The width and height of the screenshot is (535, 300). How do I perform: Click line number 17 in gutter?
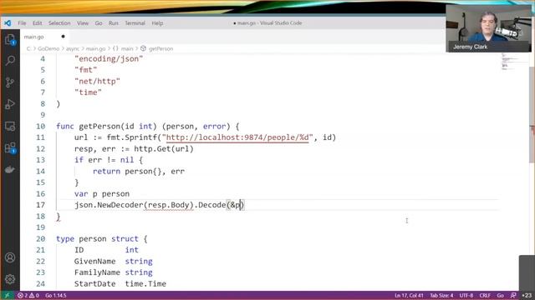tap(41, 205)
